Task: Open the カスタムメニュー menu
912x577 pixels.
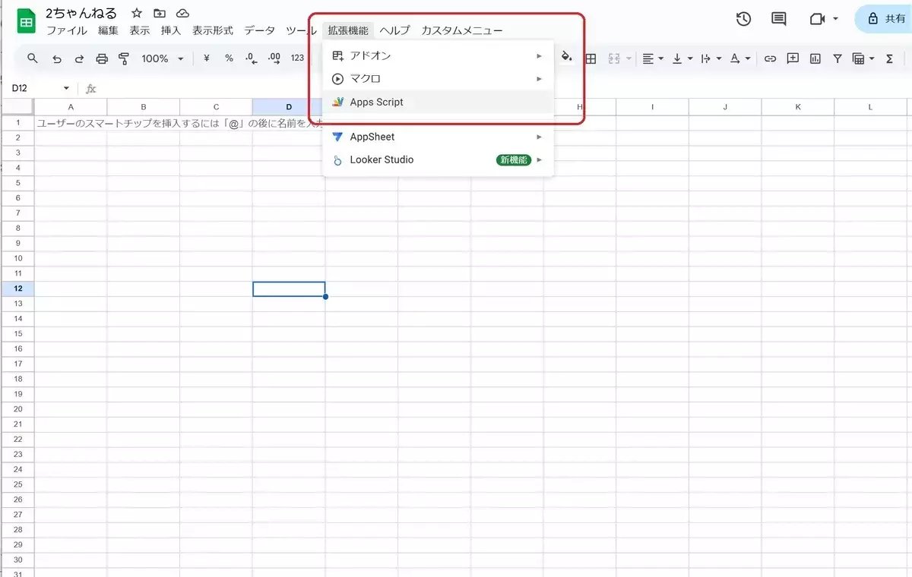Action: coord(461,30)
